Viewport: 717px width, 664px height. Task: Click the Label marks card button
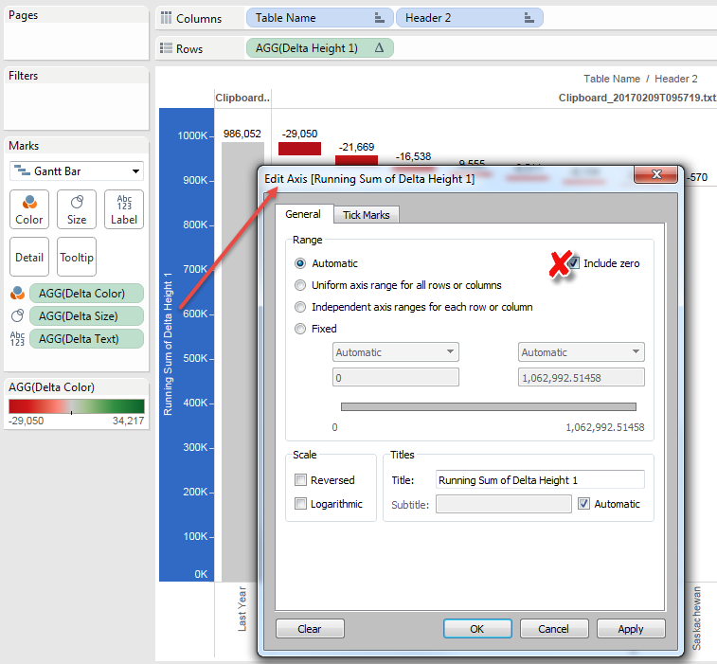124,209
